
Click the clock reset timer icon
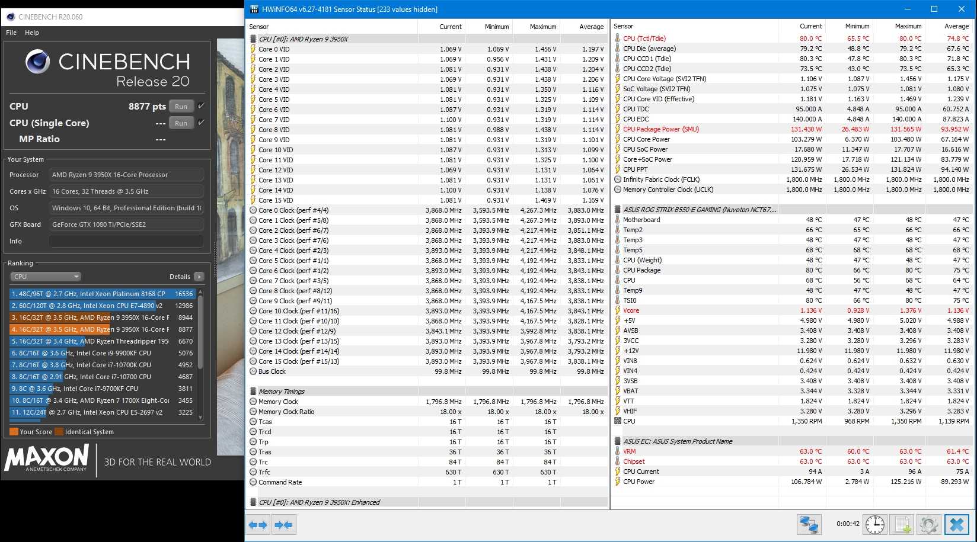click(874, 525)
